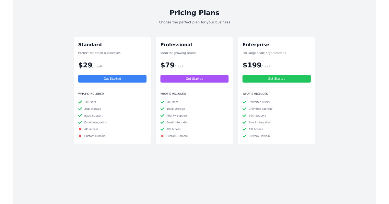
Task: Click the $199 price on Enterprise
Action: 252,65
